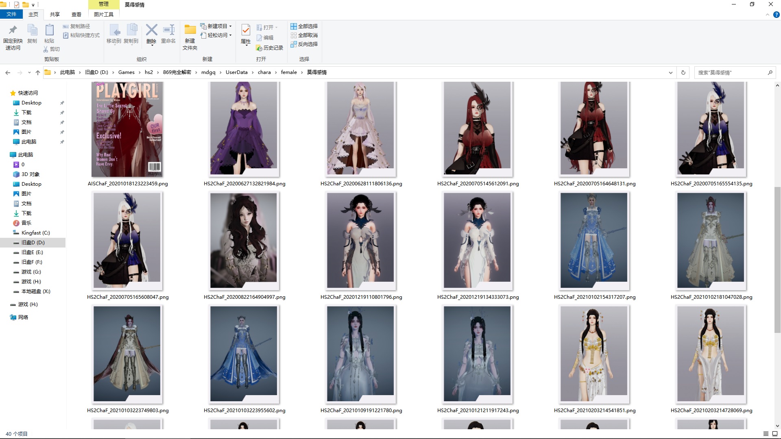
Task: Select 游戏 (G:) drive in sidebar
Action: 31,272
